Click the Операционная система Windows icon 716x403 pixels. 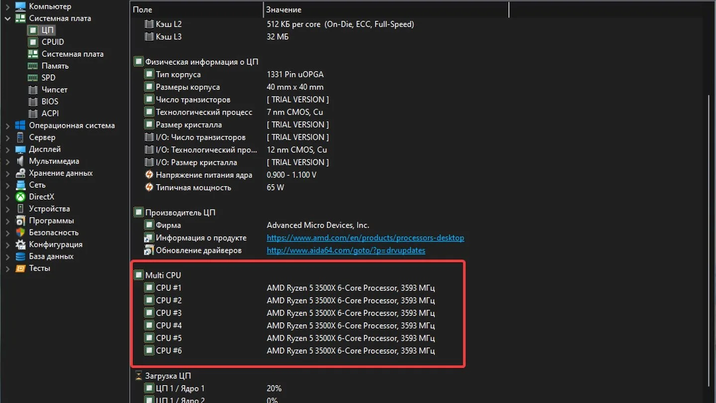pos(20,125)
